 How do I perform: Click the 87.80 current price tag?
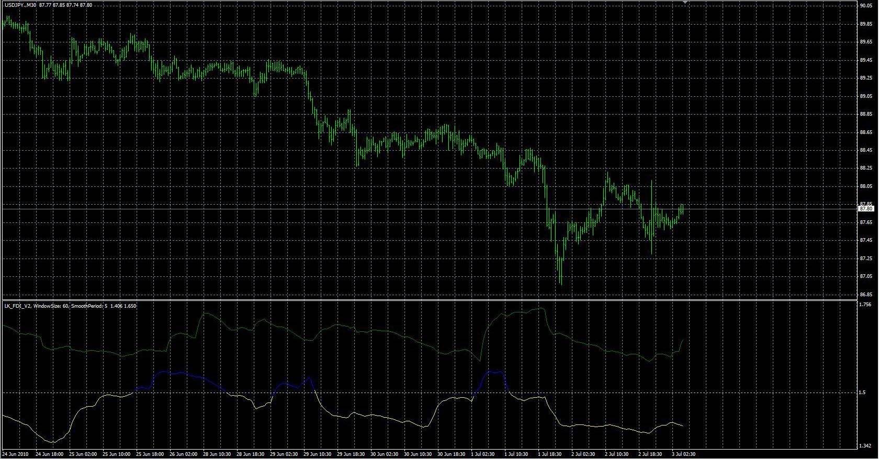point(866,209)
